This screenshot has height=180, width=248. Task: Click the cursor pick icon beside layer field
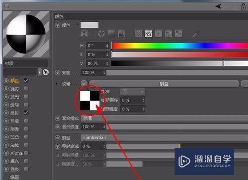46,72
